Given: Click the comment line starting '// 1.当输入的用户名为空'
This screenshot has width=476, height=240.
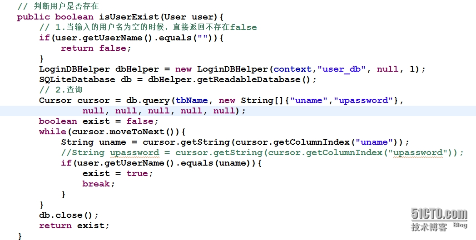Looking at the screenshot, I should 148,27.
